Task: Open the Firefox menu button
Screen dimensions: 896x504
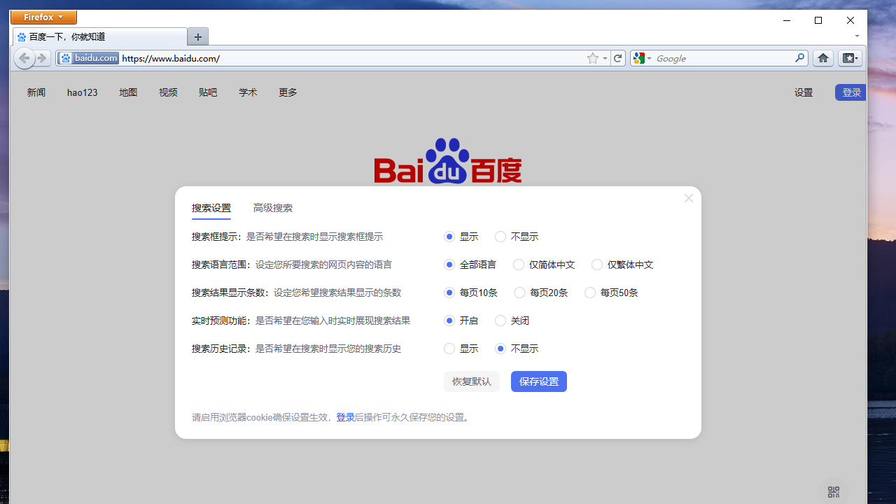Action: pos(43,17)
